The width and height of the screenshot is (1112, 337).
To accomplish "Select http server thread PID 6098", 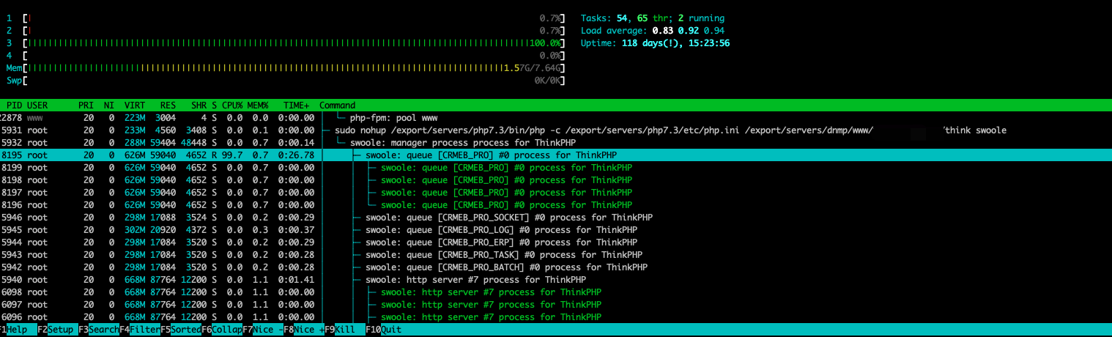I will pyautogui.click(x=556, y=292).
